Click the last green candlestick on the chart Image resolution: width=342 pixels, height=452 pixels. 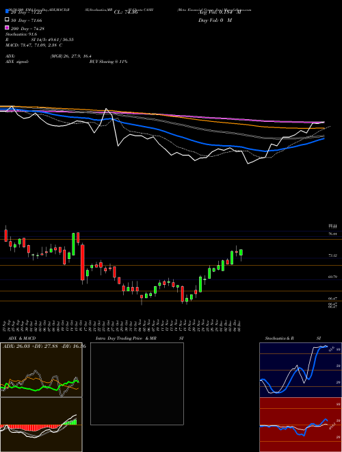coord(241,253)
